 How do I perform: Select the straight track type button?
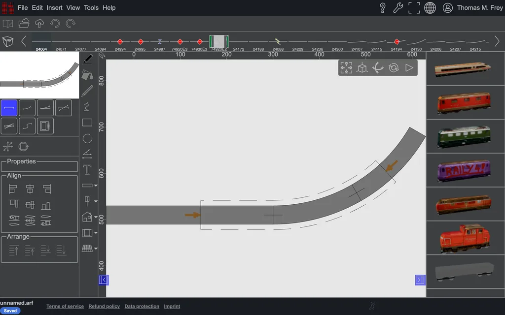9,108
